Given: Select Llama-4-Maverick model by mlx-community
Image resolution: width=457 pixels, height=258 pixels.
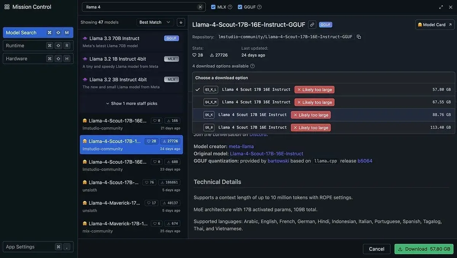Looking at the screenshot, I should 131,227.
